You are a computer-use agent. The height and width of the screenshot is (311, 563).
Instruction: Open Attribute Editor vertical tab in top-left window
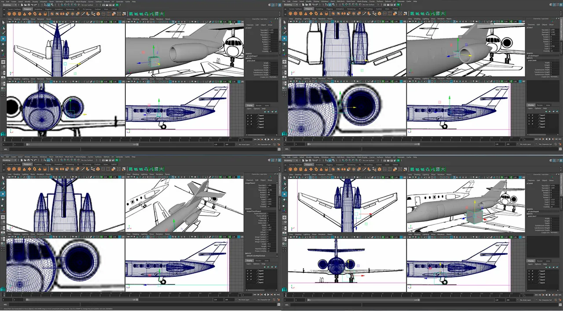pyautogui.click(x=279, y=48)
